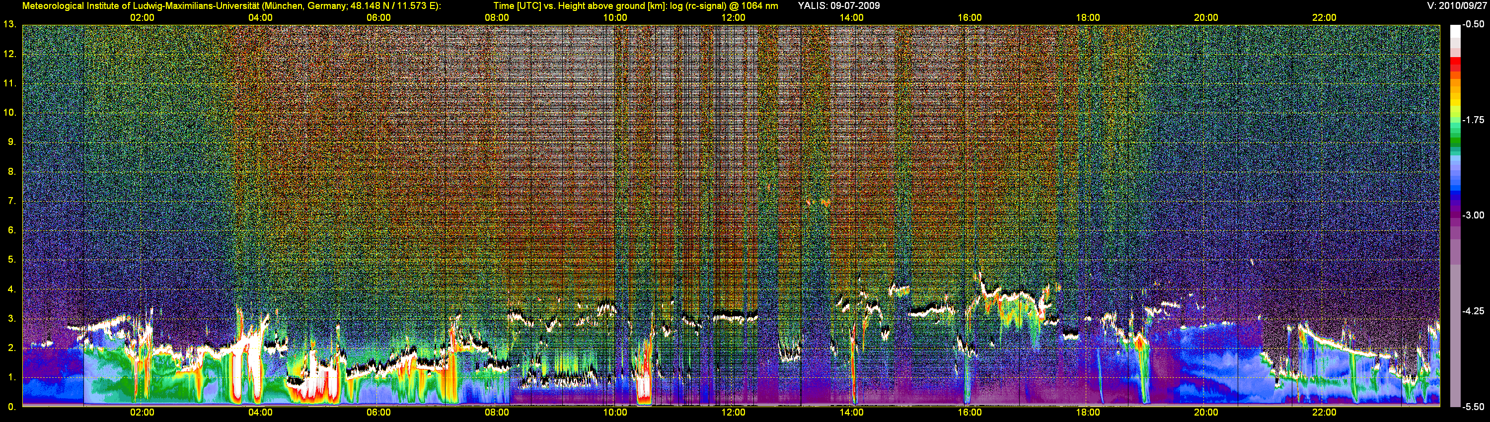Select the 02:00 label on the top time axis

(142, 18)
